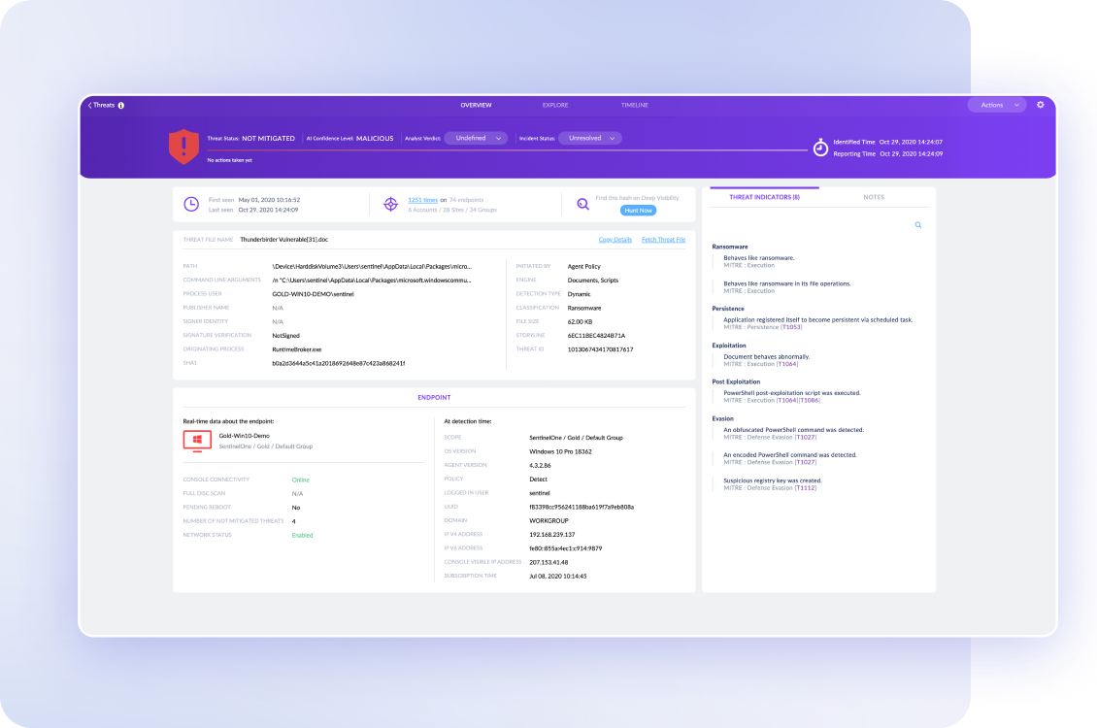Viewport: 1097px width, 728px height.
Task: Click the Fetch Threat File link
Action: pos(663,239)
